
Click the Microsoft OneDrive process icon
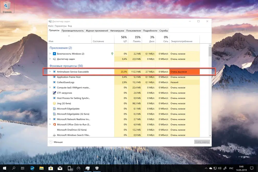click(54, 130)
